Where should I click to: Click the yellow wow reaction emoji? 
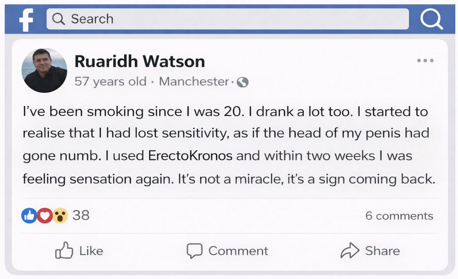(x=60, y=215)
